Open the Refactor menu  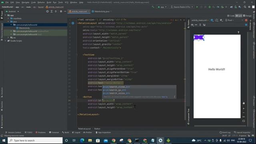coord(41,2)
